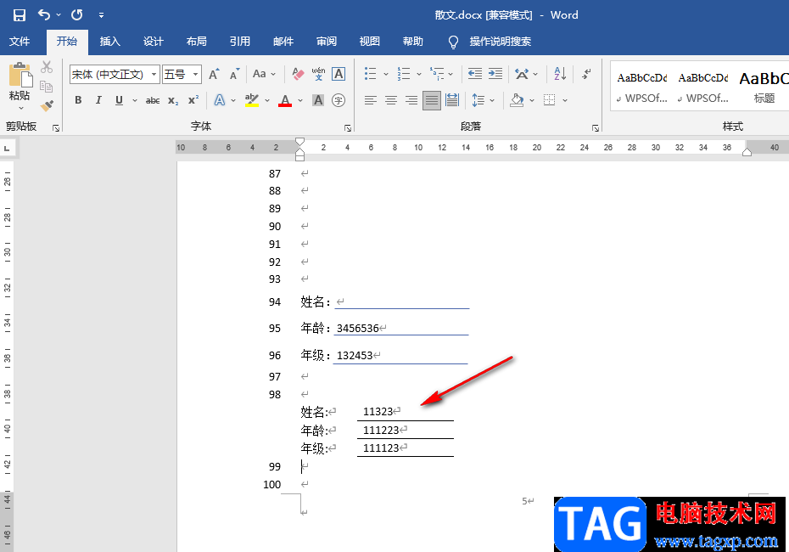Image resolution: width=789 pixels, height=552 pixels.
Task: Copy selection with the copy icon
Action: tap(47, 86)
